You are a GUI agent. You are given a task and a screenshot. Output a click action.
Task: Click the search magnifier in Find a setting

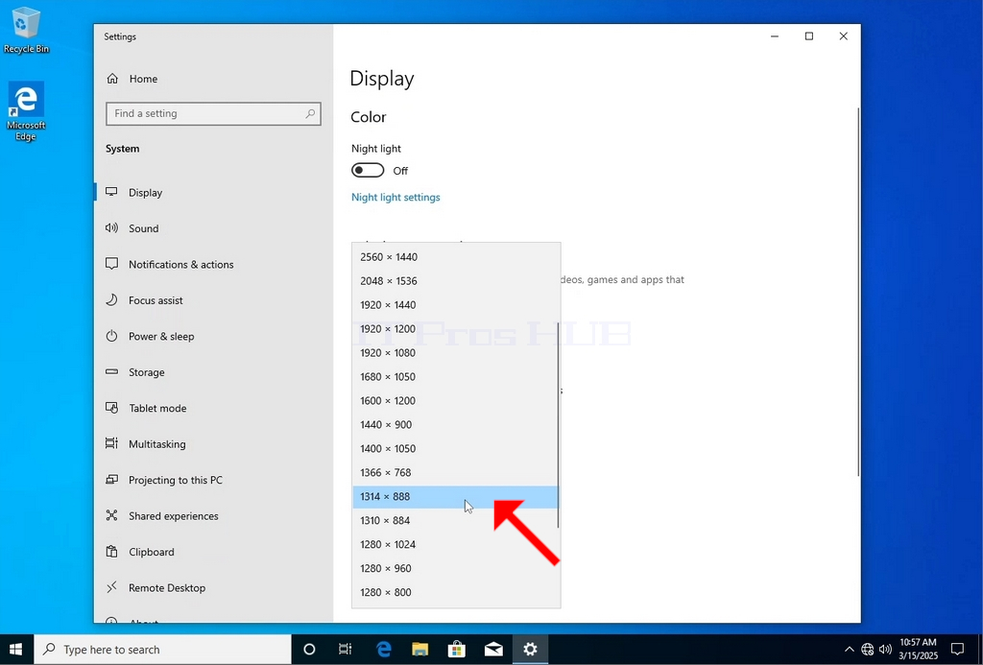(310, 113)
